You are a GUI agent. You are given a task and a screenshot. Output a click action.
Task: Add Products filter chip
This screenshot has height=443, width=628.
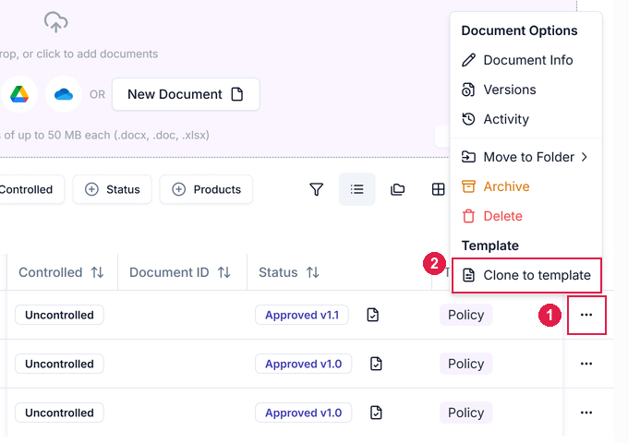point(206,189)
